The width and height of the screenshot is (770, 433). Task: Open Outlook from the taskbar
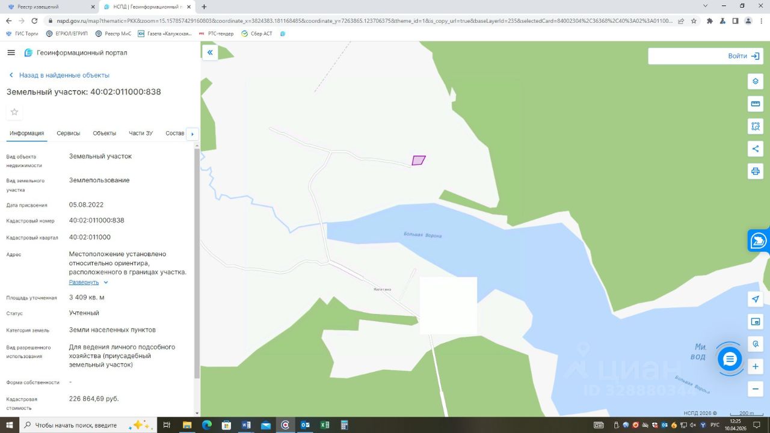coord(305,425)
